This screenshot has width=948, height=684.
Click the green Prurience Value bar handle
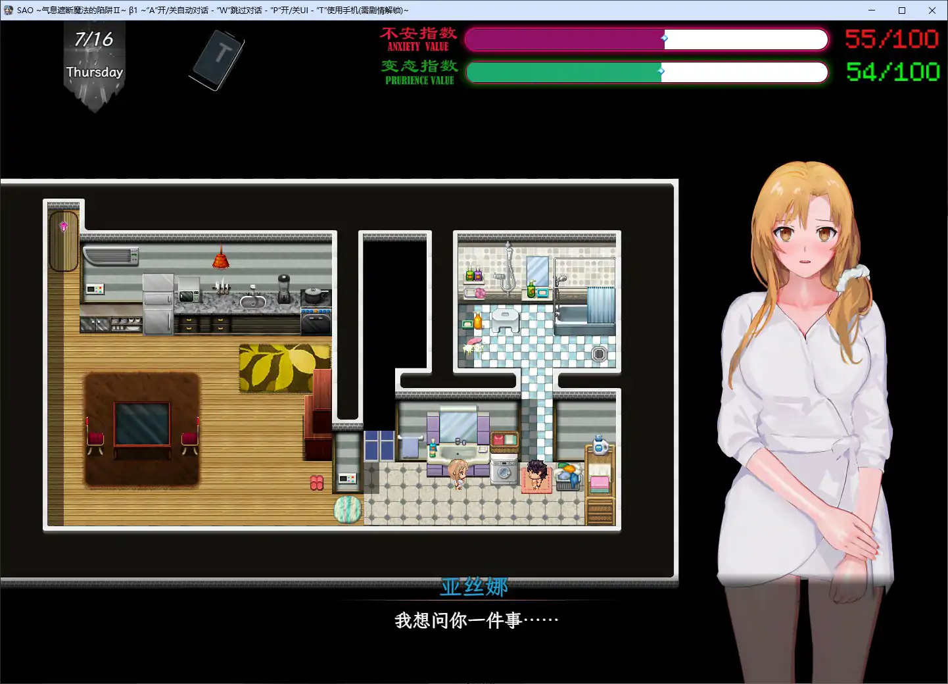[661, 71]
